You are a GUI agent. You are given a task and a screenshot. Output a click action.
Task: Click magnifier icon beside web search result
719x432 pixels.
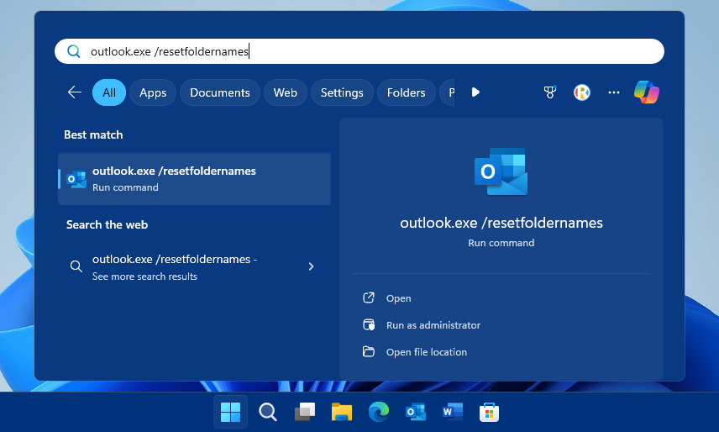coord(76,266)
